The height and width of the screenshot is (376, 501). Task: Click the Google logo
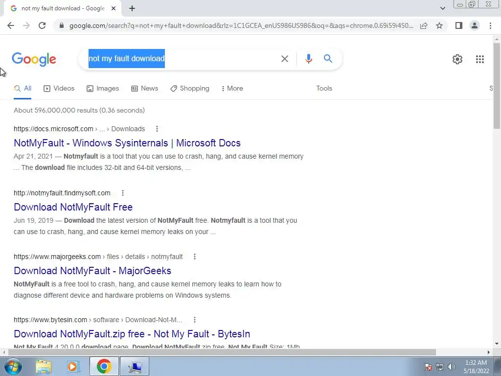pyautogui.click(x=34, y=59)
